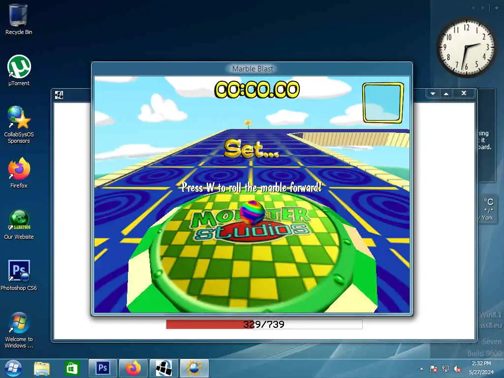This screenshot has width=504, height=378.
Task: Click the weather gadget showing °C
Action: click(x=488, y=209)
